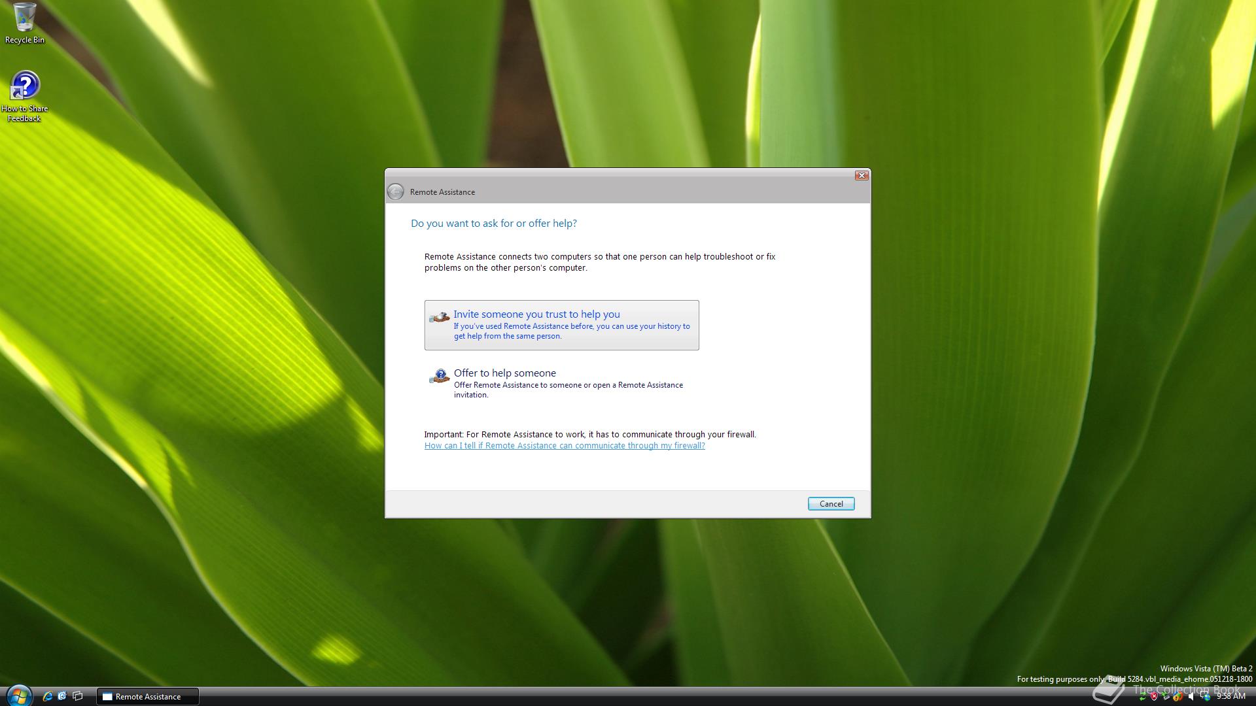Open the firewall communication help link

[x=564, y=446]
